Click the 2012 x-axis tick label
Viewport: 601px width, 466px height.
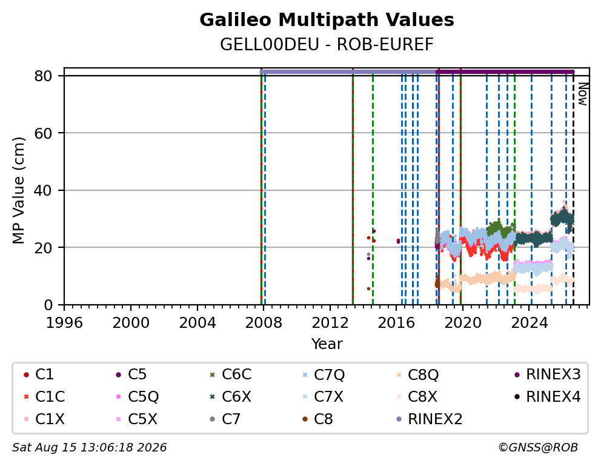[330, 323]
